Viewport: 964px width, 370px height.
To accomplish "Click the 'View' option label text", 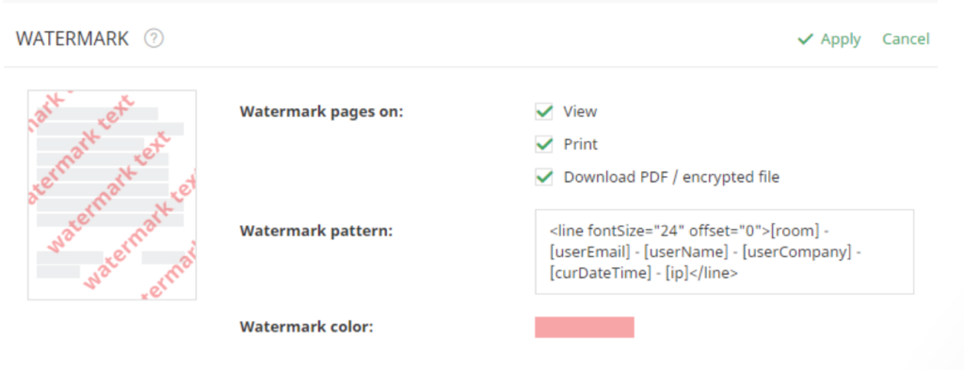I will click(580, 111).
